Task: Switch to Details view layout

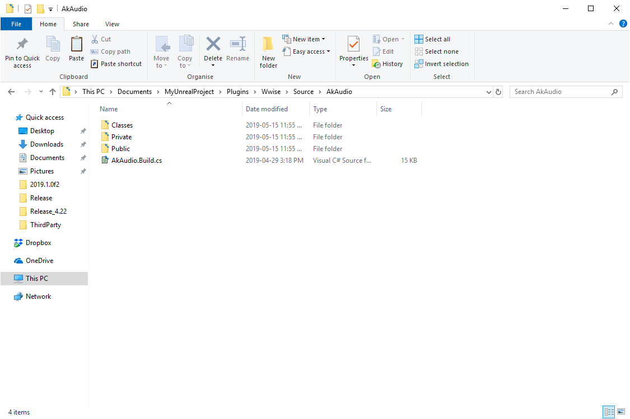Action: click(609, 412)
